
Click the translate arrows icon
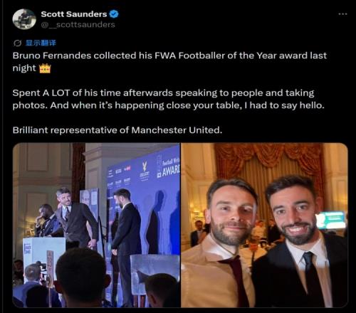point(18,43)
